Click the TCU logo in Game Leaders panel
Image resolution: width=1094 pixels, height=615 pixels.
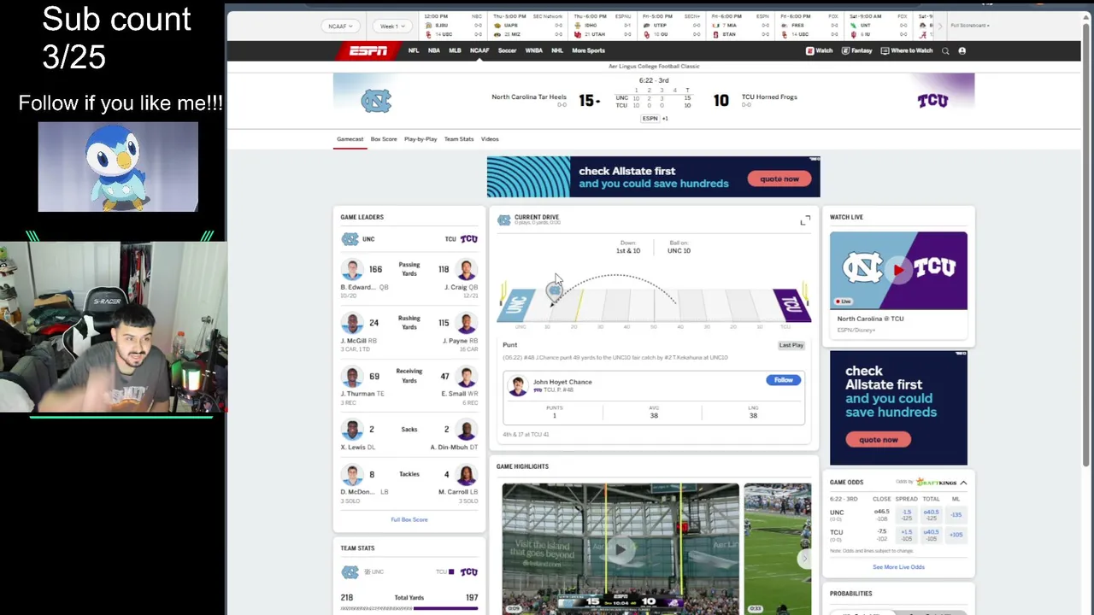pyautogui.click(x=468, y=239)
